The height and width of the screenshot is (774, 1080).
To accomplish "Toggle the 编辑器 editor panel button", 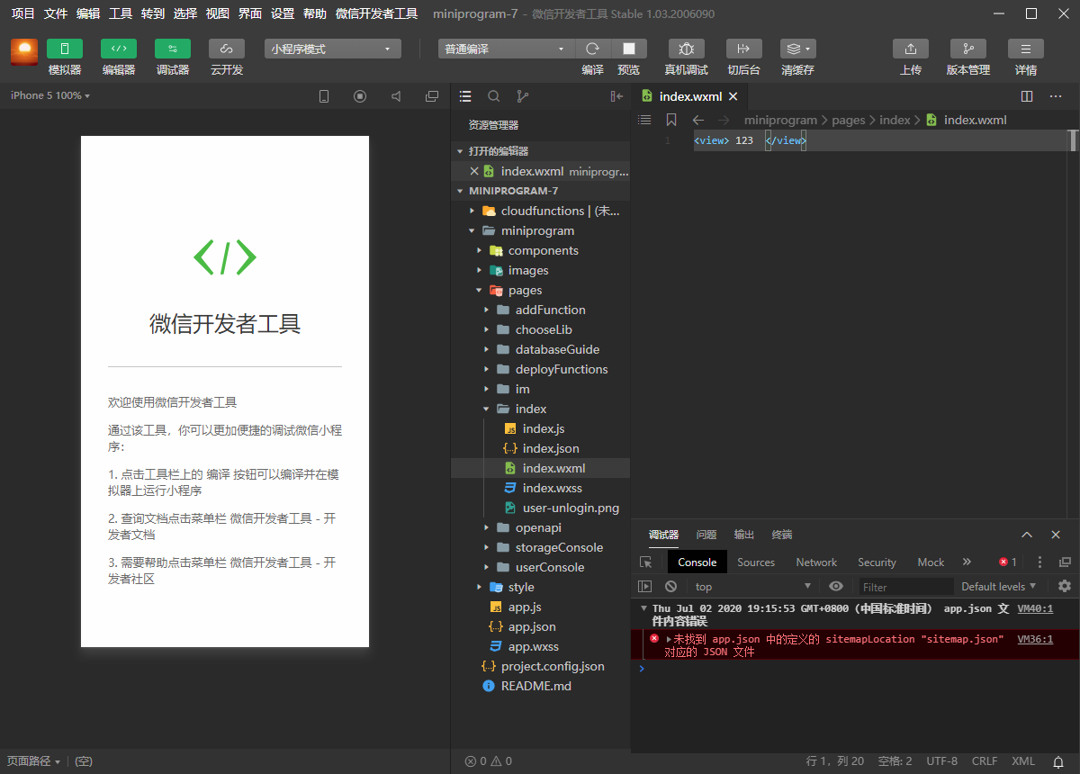I will click(119, 49).
